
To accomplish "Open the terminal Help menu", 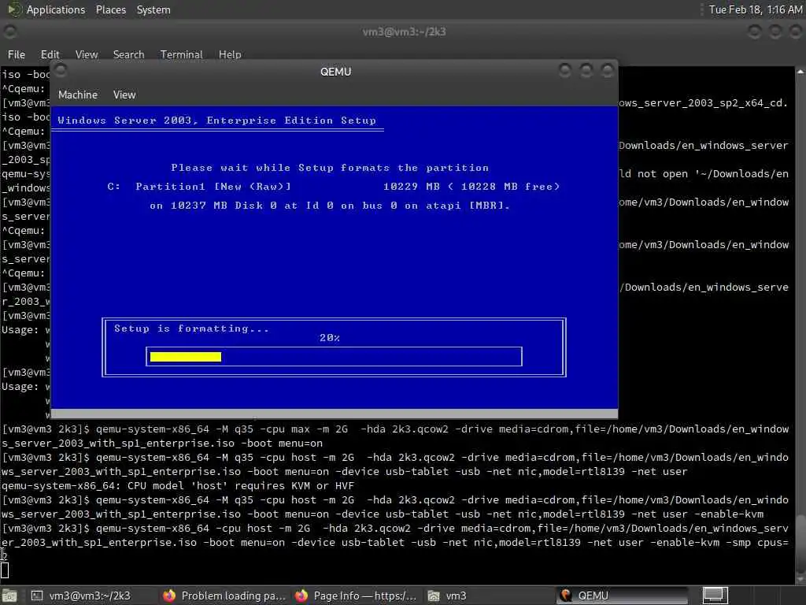I will point(230,54).
